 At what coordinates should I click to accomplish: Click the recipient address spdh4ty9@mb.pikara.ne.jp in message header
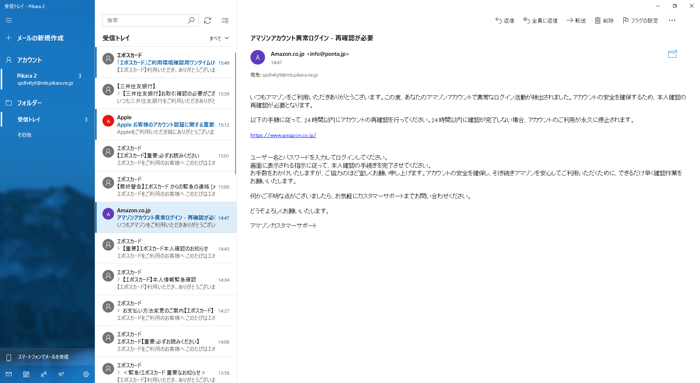click(x=290, y=75)
